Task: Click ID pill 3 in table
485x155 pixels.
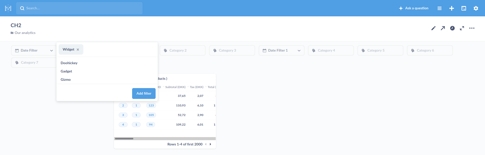Action: coord(123,115)
